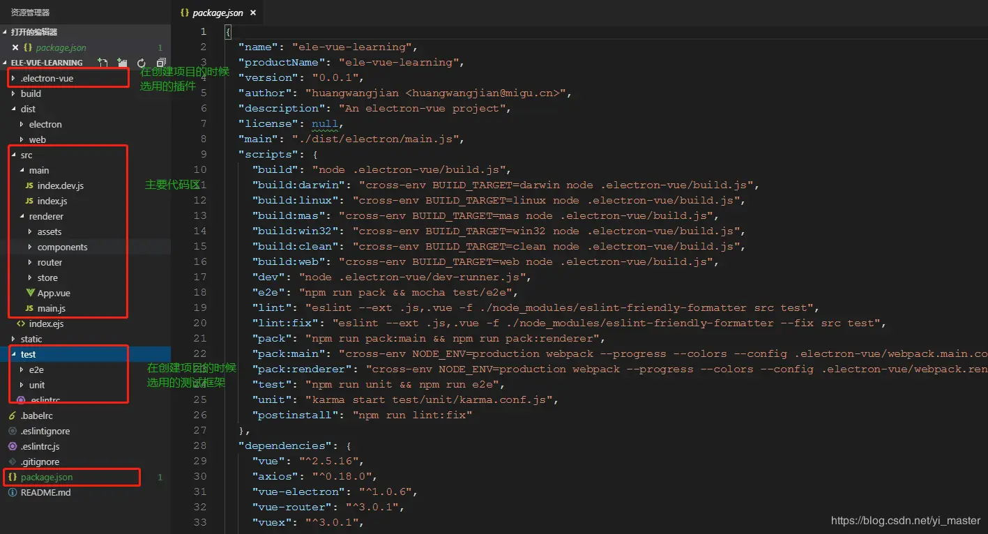Collapse the src folder
The width and height of the screenshot is (988, 534).
(x=13, y=155)
